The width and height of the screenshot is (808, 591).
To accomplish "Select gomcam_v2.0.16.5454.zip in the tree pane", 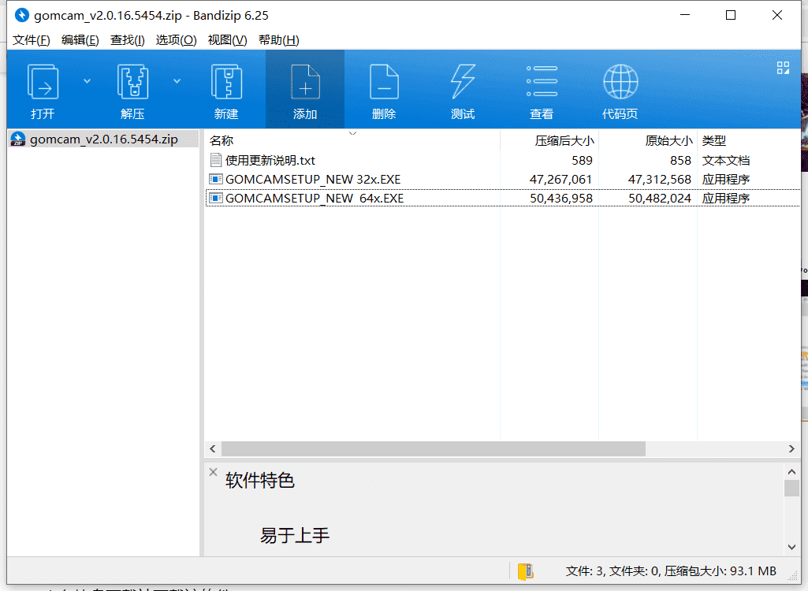I will tap(103, 139).
